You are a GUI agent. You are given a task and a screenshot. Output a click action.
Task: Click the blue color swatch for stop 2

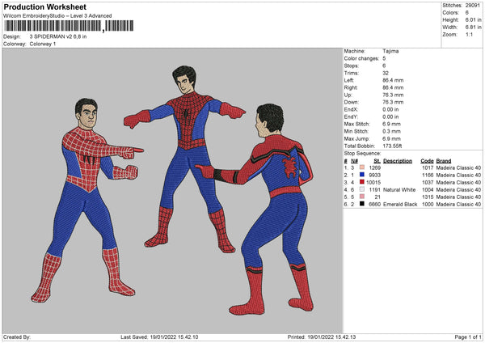pos(362,175)
